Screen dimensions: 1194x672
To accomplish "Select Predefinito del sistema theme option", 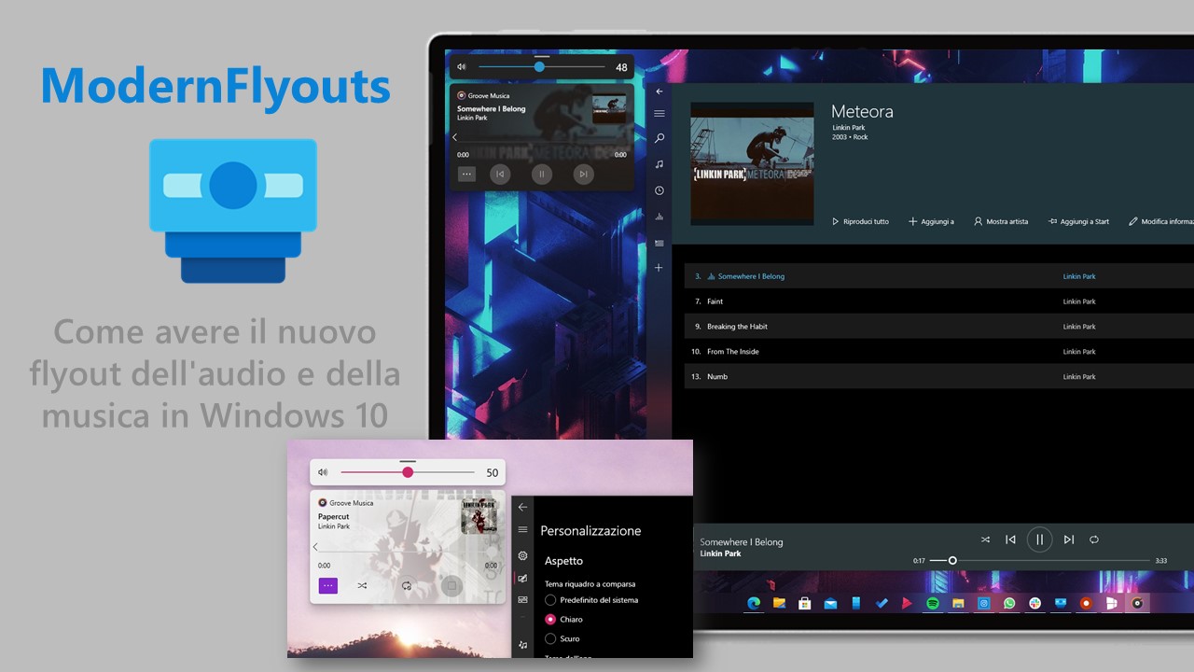I will pyautogui.click(x=592, y=600).
